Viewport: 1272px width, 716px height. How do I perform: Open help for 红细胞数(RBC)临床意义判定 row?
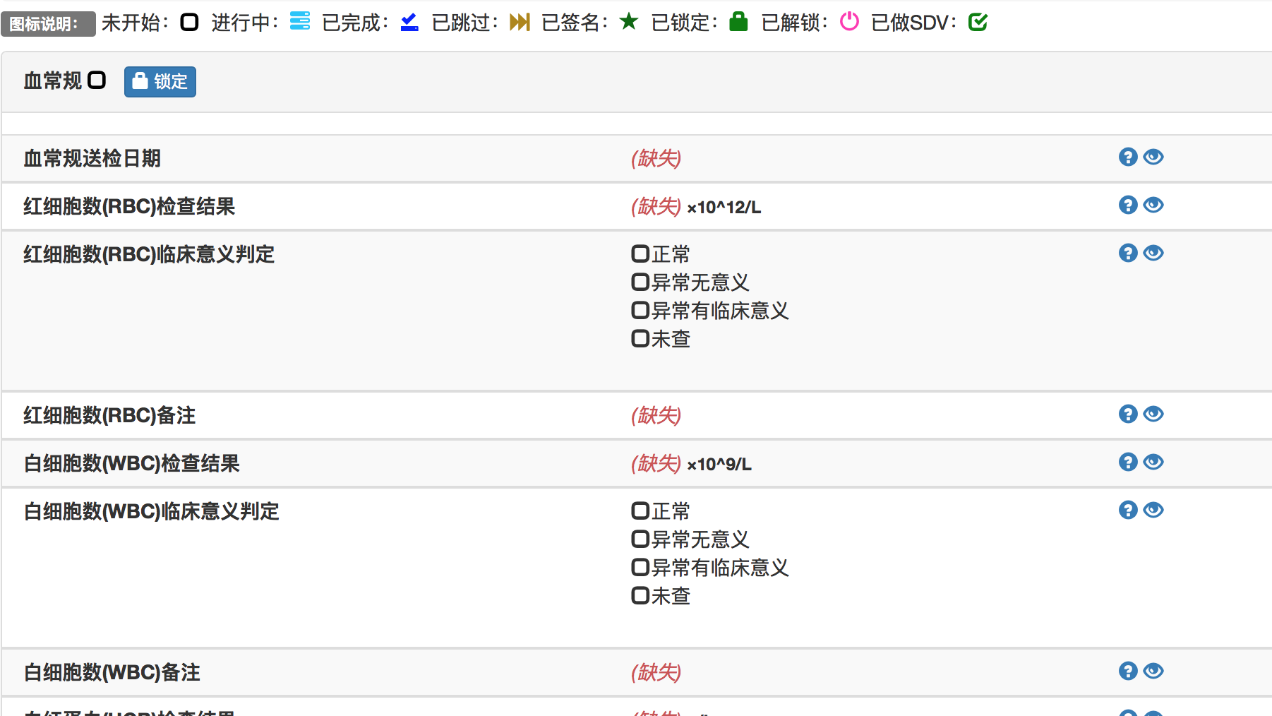pos(1128,253)
